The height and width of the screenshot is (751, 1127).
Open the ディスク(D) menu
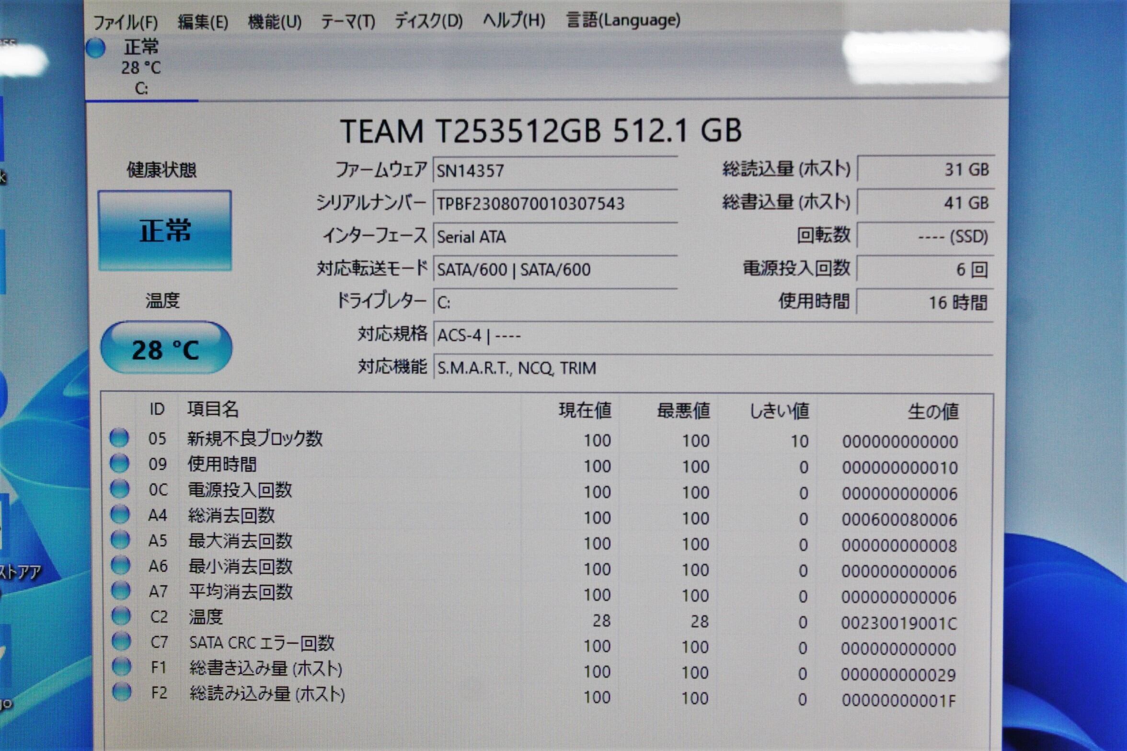point(428,21)
